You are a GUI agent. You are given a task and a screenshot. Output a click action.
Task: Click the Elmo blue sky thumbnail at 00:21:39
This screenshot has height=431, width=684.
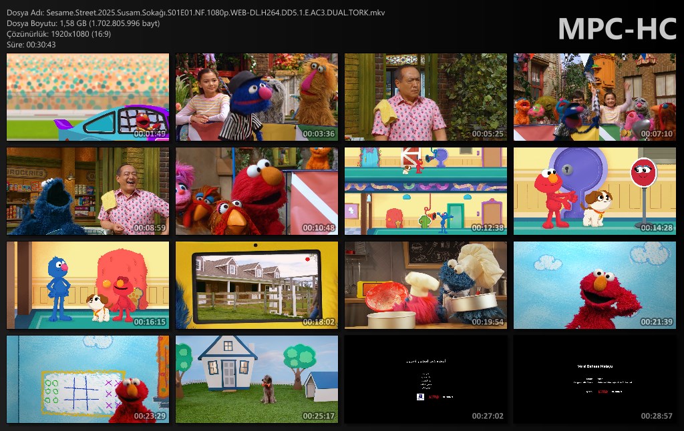point(594,286)
